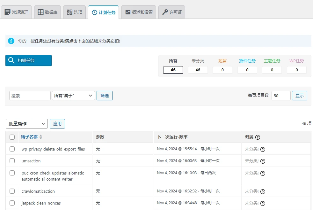313x210 pixels.
Task: Check the checkbox for umsaction task
Action: coord(12,161)
